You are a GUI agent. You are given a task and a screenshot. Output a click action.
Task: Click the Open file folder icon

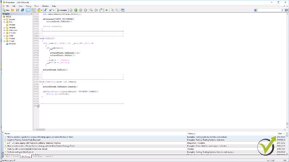click(12, 10)
